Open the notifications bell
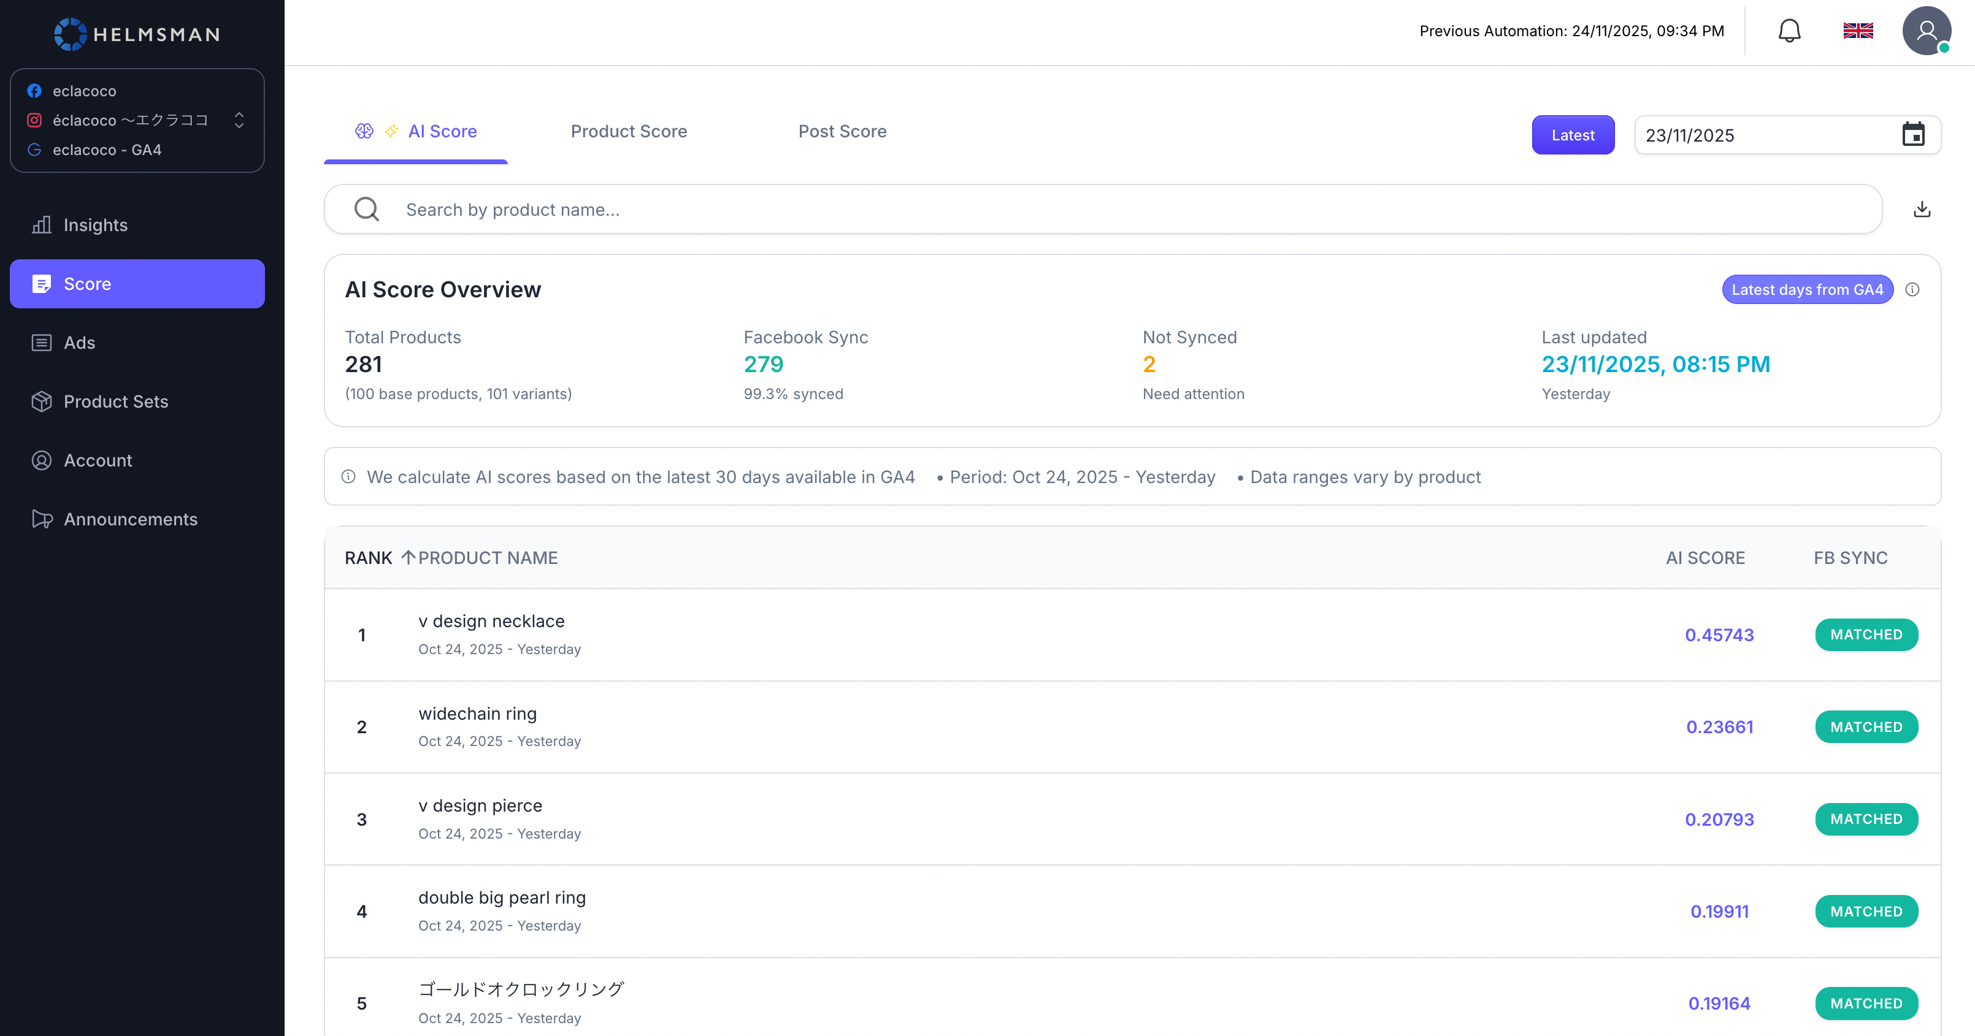1975x1036 pixels. point(1789,31)
